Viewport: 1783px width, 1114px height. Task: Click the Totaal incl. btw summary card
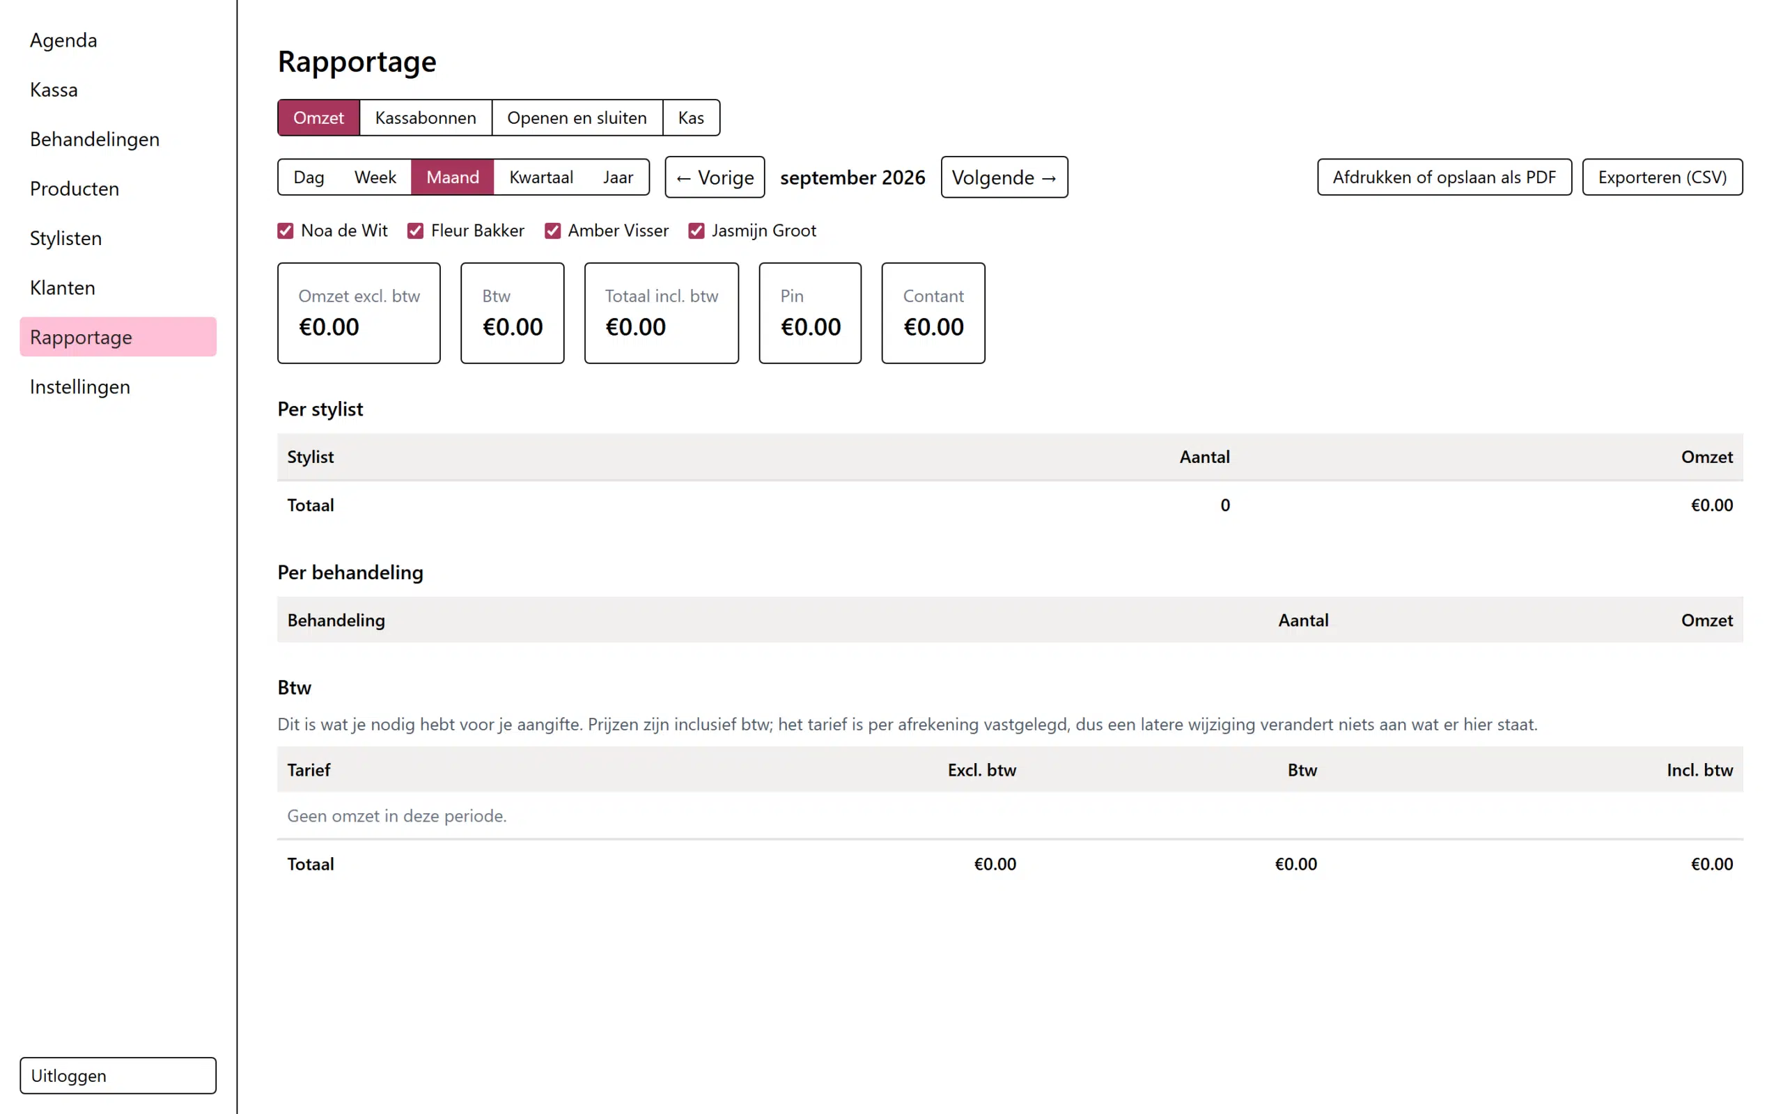(662, 313)
